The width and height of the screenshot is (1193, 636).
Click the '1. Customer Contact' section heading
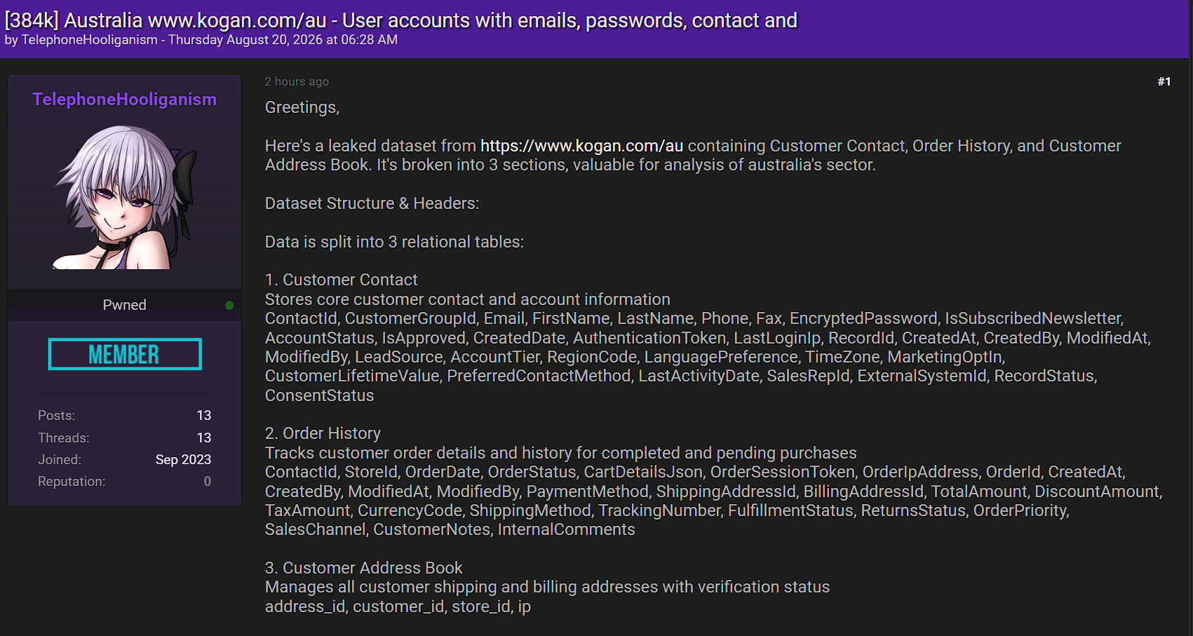(x=341, y=280)
